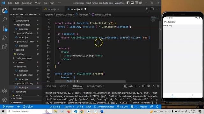
Task: Open Explorer views and more actions
Action: pyautogui.click(x=37, y=9)
